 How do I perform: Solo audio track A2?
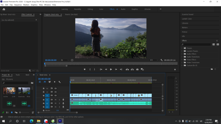point(59,103)
